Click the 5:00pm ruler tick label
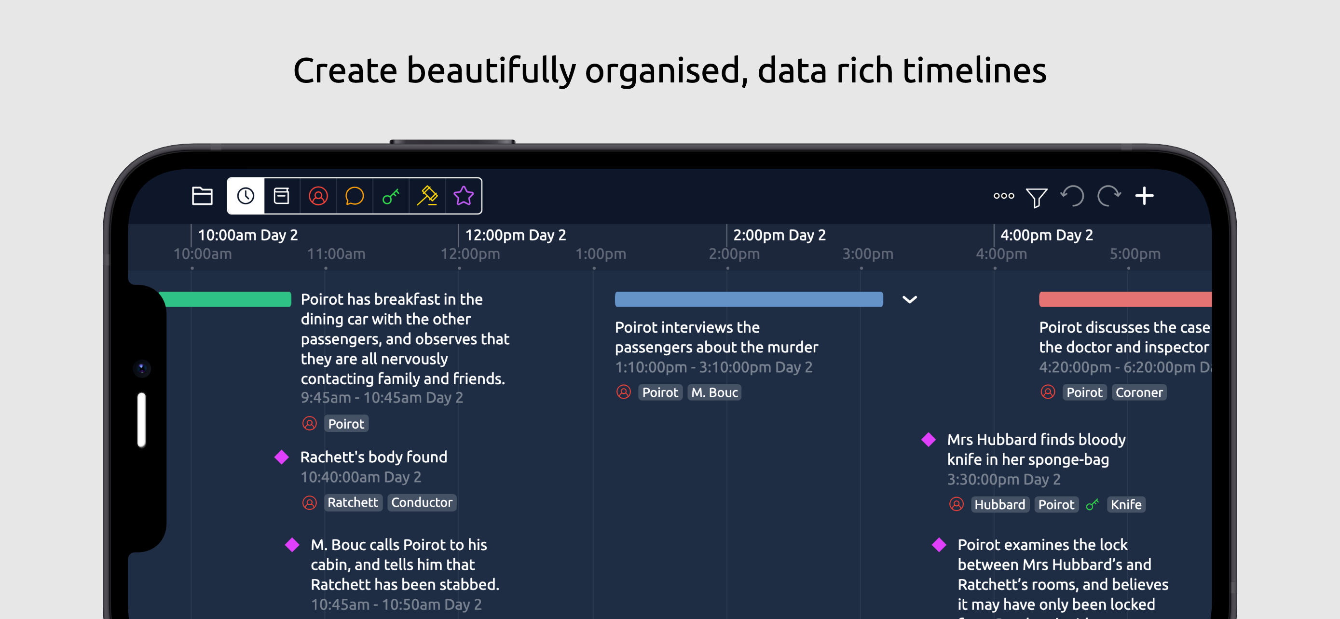Image resolution: width=1340 pixels, height=619 pixels. click(1135, 254)
